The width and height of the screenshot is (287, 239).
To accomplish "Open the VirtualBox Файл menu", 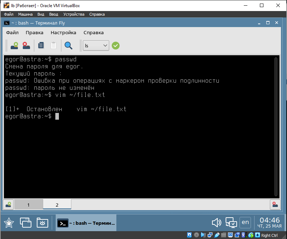I will (x=9, y=14).
